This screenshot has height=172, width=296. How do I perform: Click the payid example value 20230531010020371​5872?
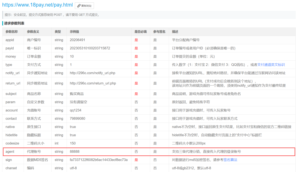click(90, 48)
